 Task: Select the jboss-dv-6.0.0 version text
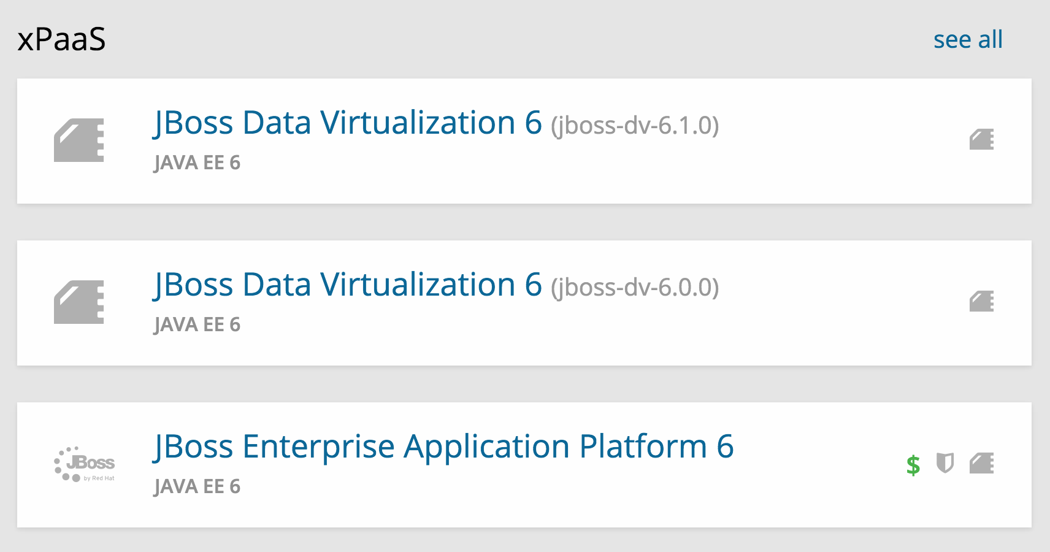click(x=635, y=287)
